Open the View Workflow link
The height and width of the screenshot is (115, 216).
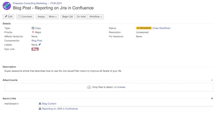click(161, 28)
